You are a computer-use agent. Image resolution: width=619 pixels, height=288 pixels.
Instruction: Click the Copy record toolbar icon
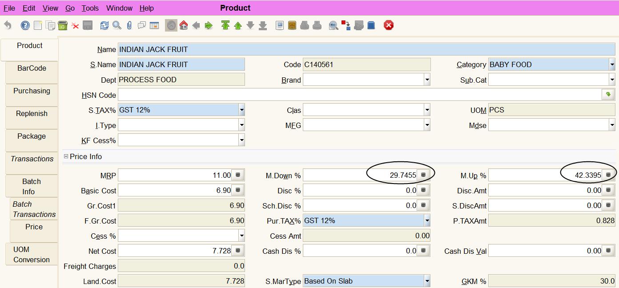(x=50, y=25)
